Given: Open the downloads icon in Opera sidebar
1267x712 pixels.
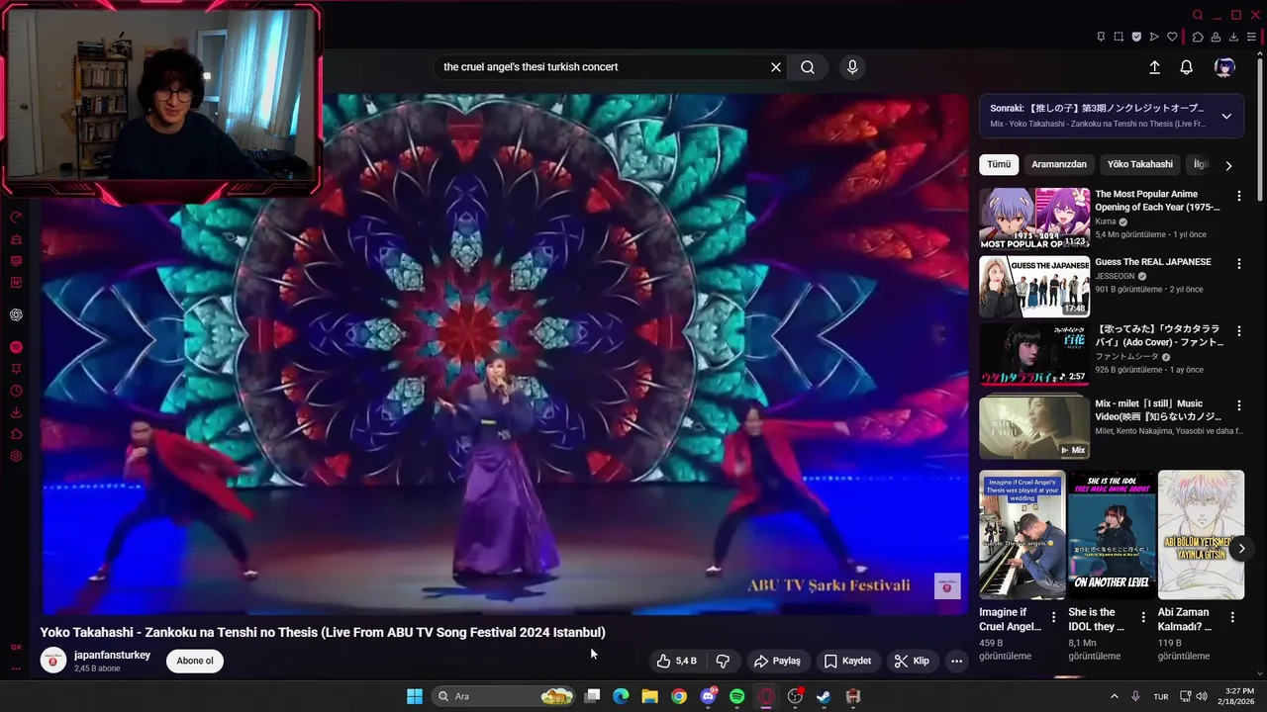Looking at the screenshot, I should pyautogui.click(x=16, y=412).
